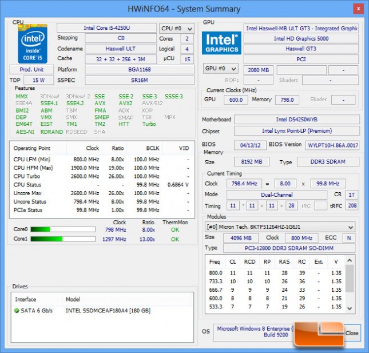Click the Prod. Unit button

point(31,69)
